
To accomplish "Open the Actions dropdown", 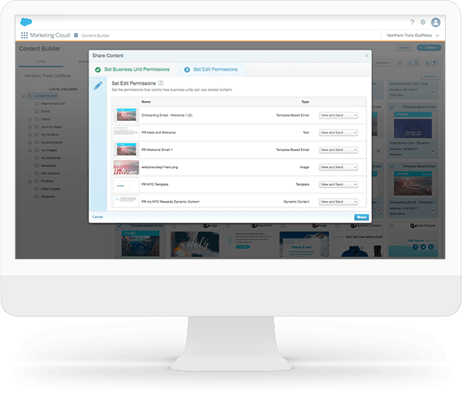I will (430, 76).
